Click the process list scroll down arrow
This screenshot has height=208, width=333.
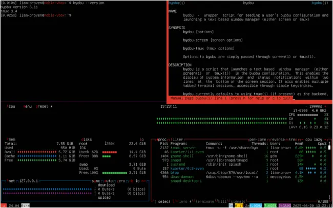(x=329, y=197)
